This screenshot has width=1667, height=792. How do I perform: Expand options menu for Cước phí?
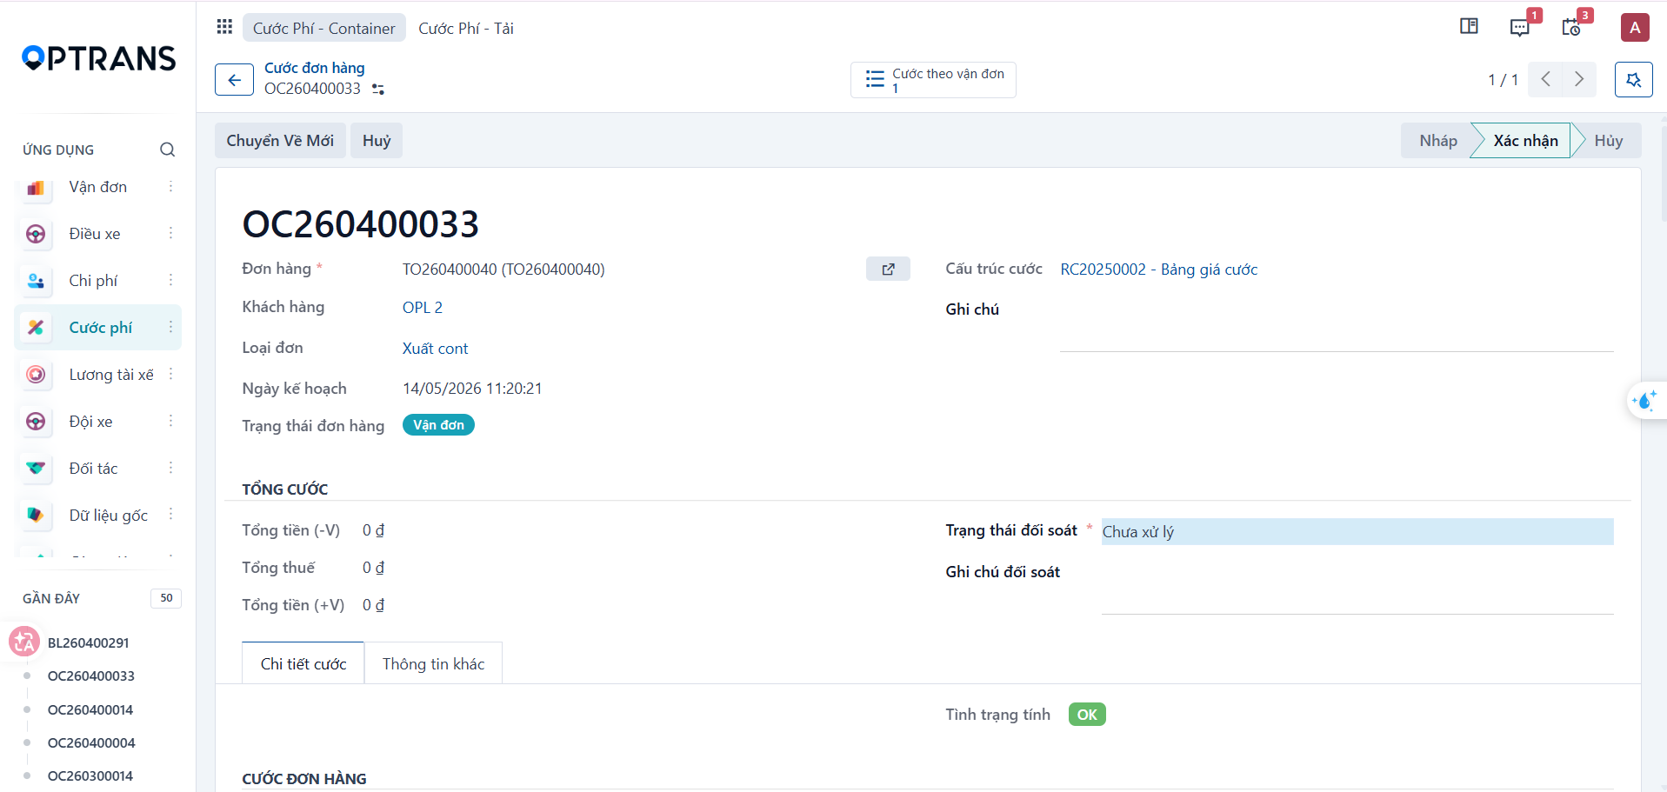pyautogui.click(x=170, y=327)
